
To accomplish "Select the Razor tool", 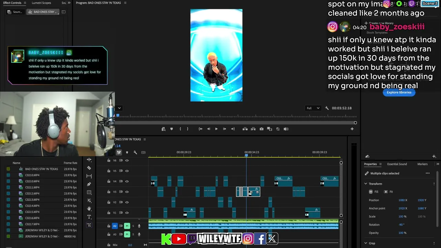I will point(89,168).
